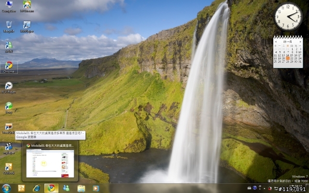Open Outlook from the taskbar
The height and width of the screenshot is (193, 309).
pos(21,188)
